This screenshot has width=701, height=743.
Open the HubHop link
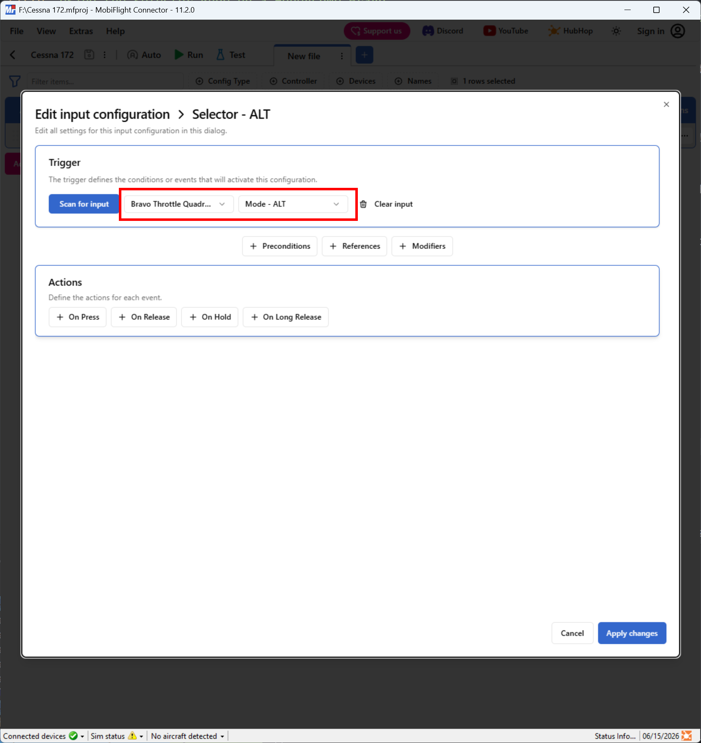click(x=570, y=31)
